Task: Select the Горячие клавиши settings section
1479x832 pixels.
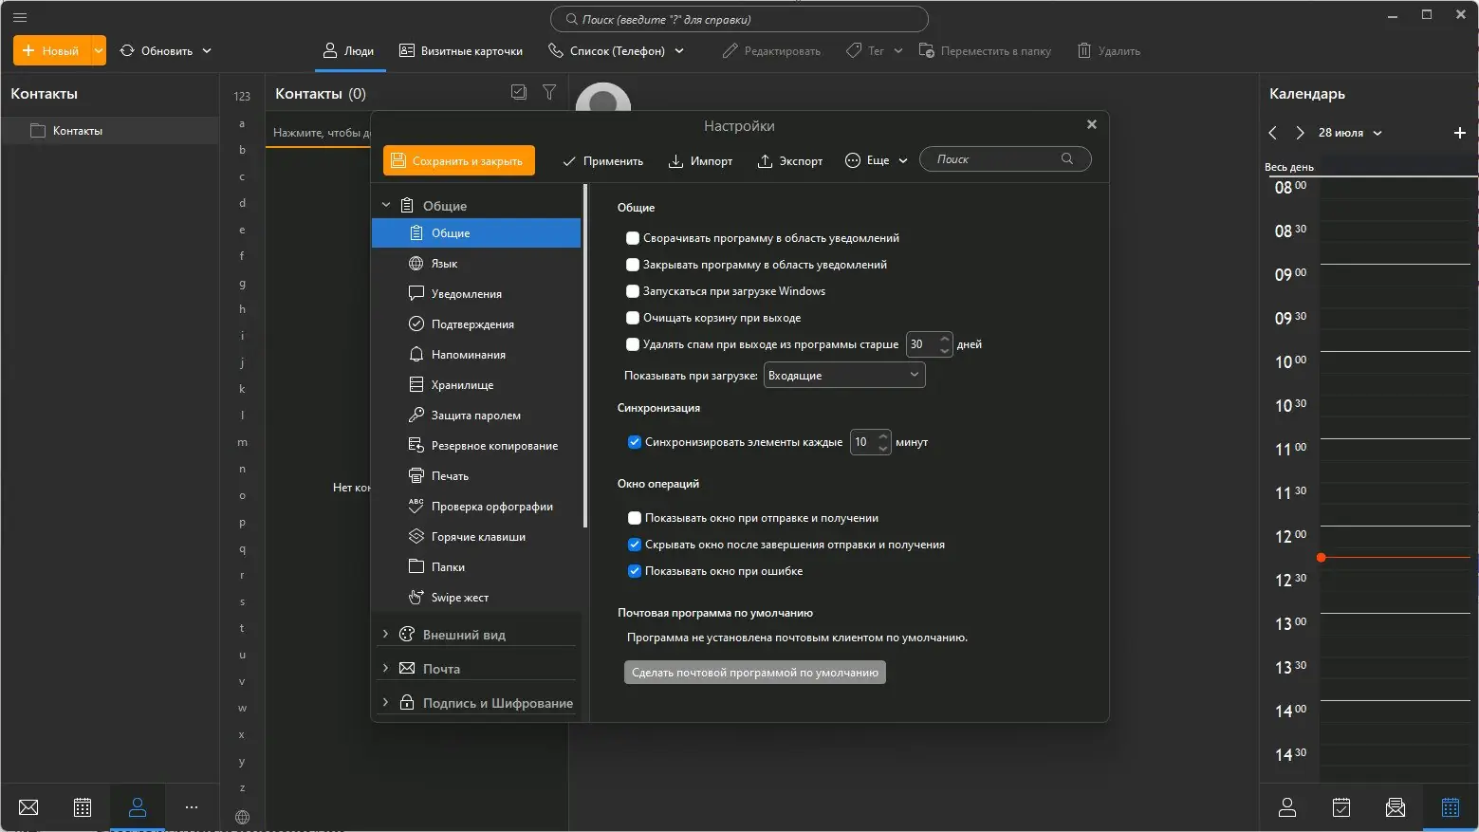Action: pyautogui.click(x=479, y=536)
